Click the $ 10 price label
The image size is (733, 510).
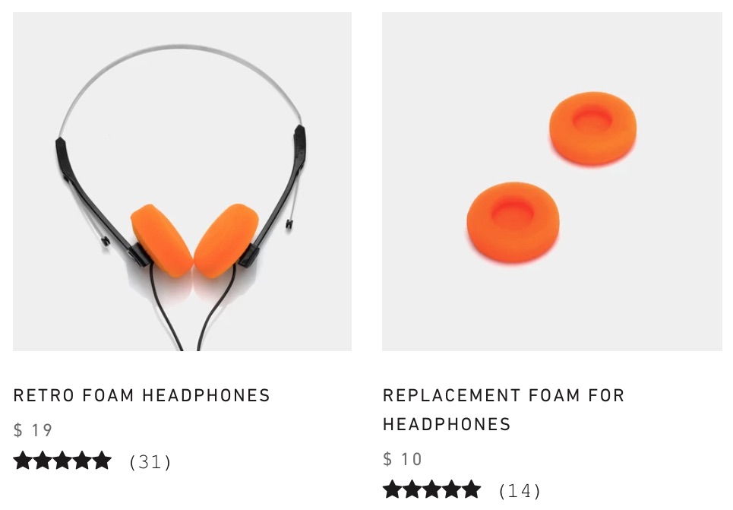pyautogui.click(x=402, y=459)
